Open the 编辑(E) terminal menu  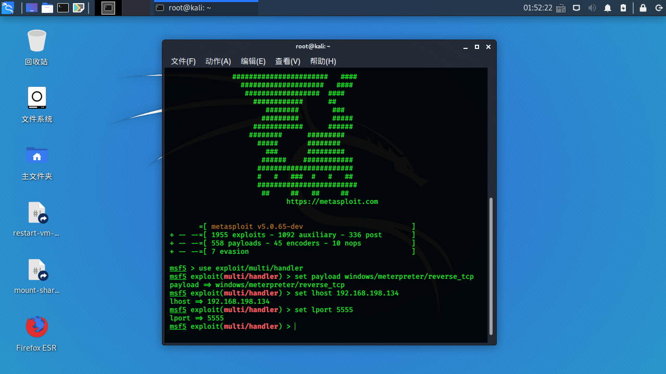(x=253, y=61)
